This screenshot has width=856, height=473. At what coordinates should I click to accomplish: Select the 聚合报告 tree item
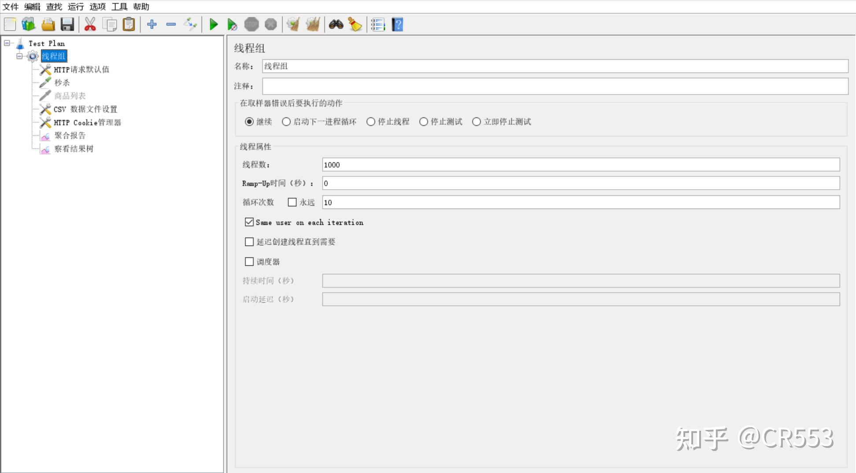(70, 136)
